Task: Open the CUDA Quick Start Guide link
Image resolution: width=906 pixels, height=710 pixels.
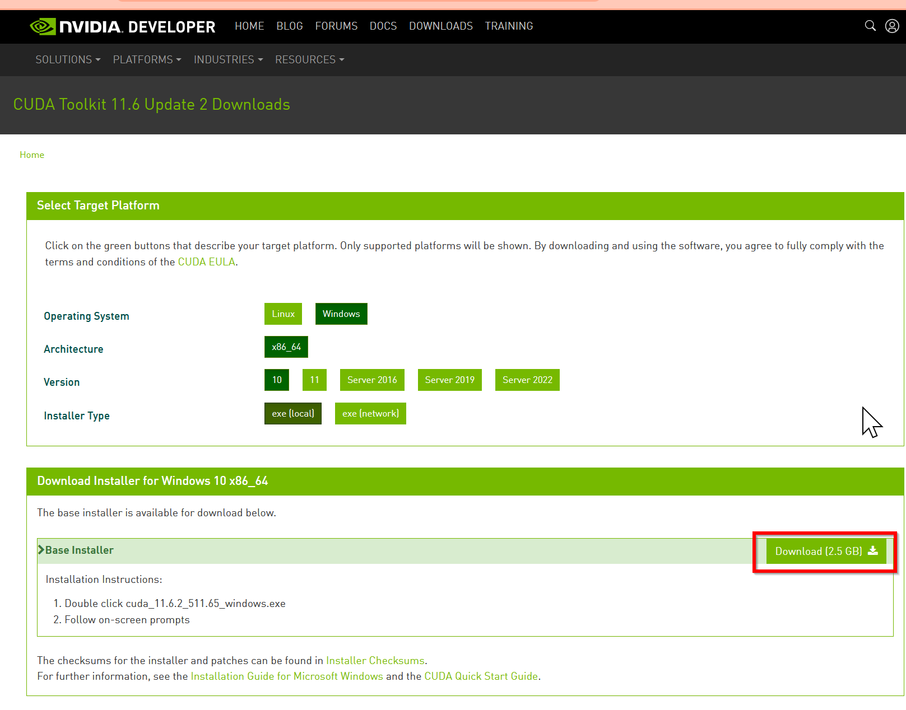Action: [481, 676]
